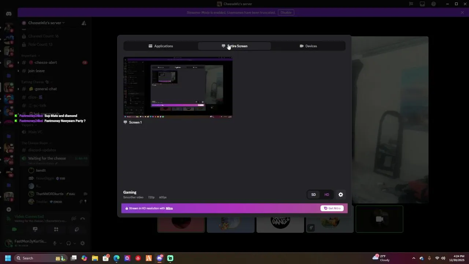Click voice member bandit
Viewport: 469px width, 264px height.
click(x=58, y=170)
